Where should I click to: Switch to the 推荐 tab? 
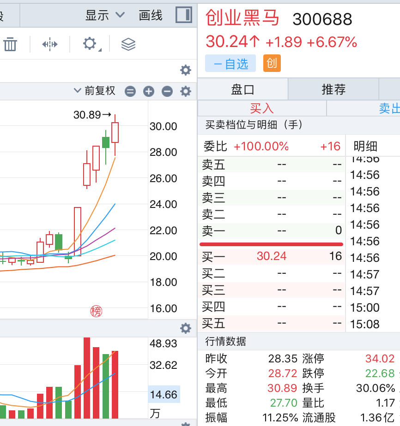[x=333, y=89]
